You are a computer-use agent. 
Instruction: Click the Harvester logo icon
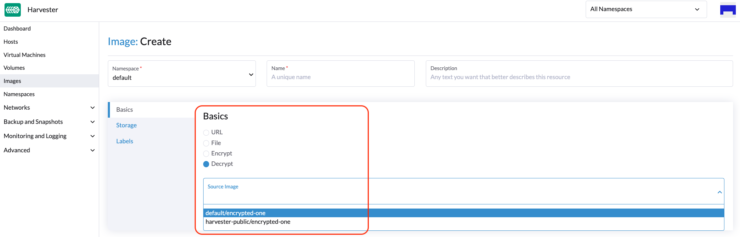click(13, 10)
